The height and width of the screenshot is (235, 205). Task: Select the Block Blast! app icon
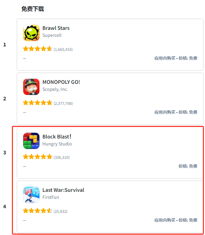pyautogui.click(x=31, y=141)
